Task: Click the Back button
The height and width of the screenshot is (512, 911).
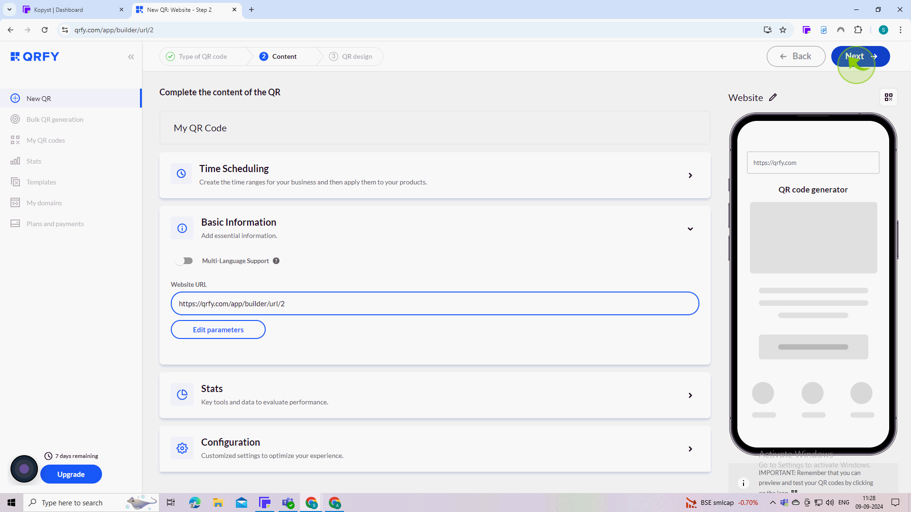Action: [x=796, y=56]
